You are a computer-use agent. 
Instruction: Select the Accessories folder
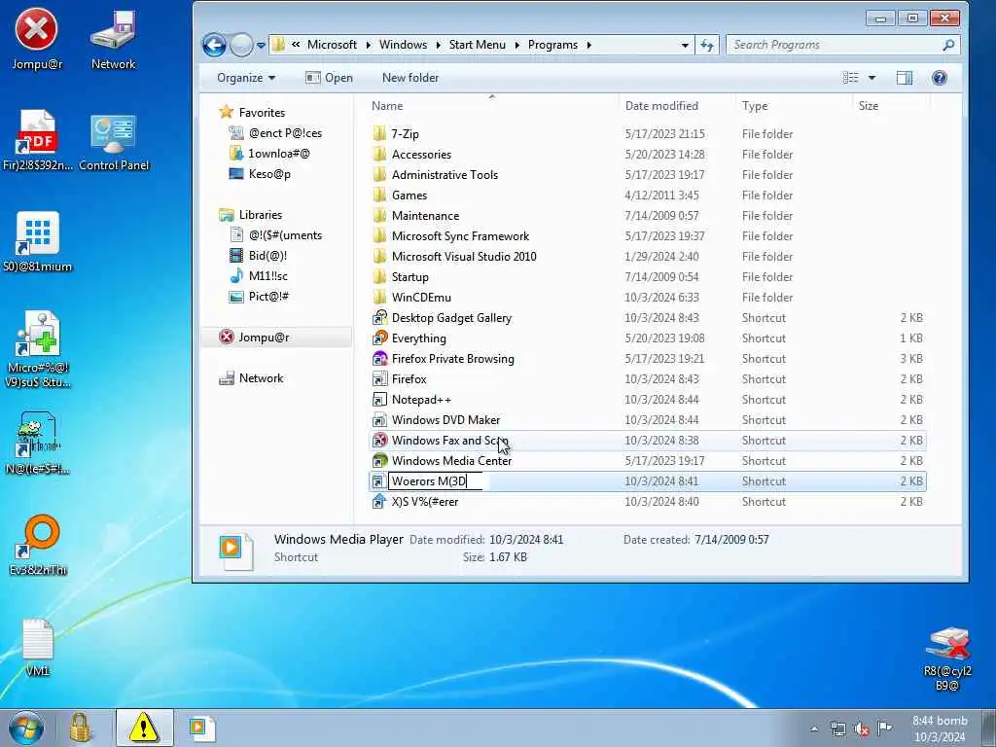(x=421, y=155)
